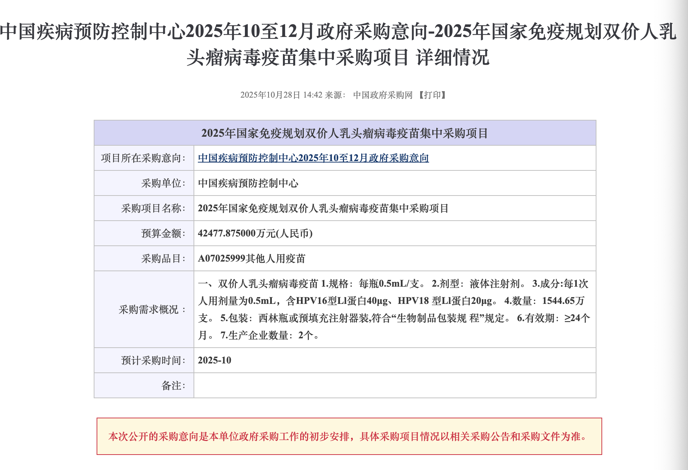Select the page main title heading

coord(343,45)
